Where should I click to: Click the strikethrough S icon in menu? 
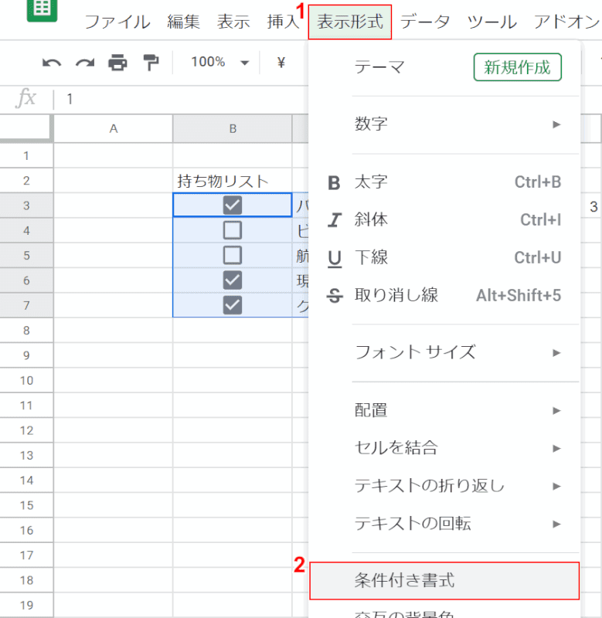point(335,296)
